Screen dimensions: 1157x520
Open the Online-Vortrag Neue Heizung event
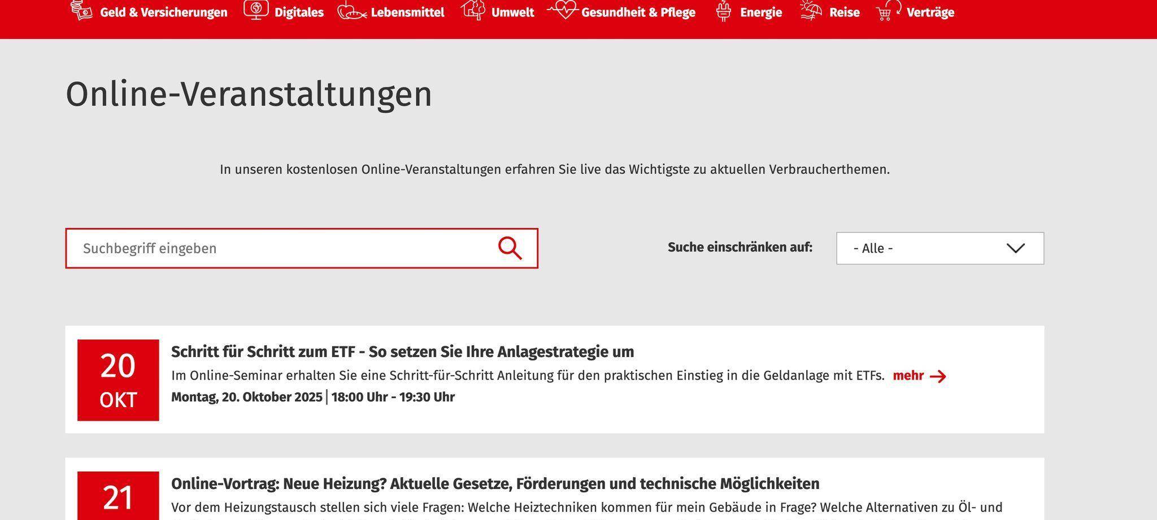(495, 483)
